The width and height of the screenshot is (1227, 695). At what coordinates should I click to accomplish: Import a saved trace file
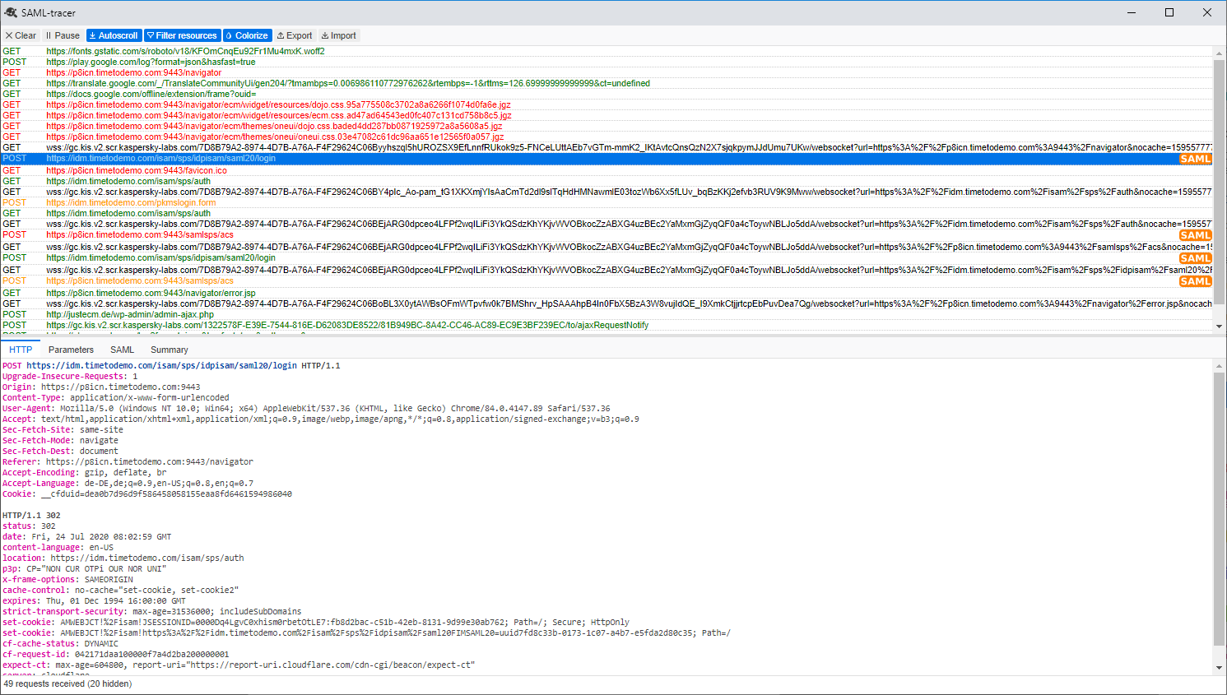click(x=338, y=35)
